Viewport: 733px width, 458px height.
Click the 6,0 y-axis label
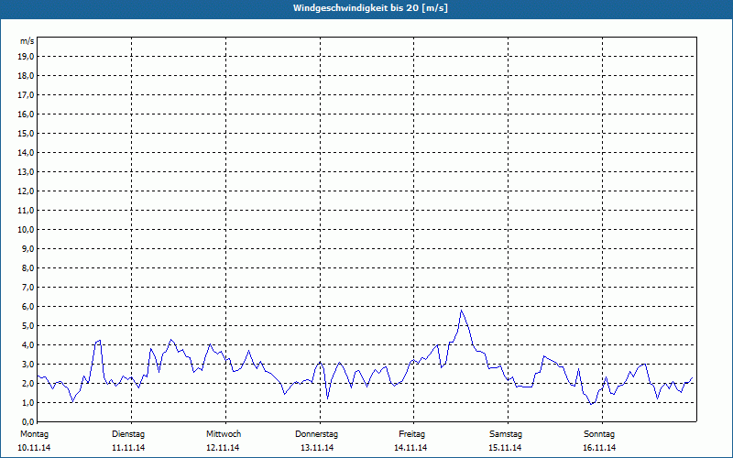(27, 307)
